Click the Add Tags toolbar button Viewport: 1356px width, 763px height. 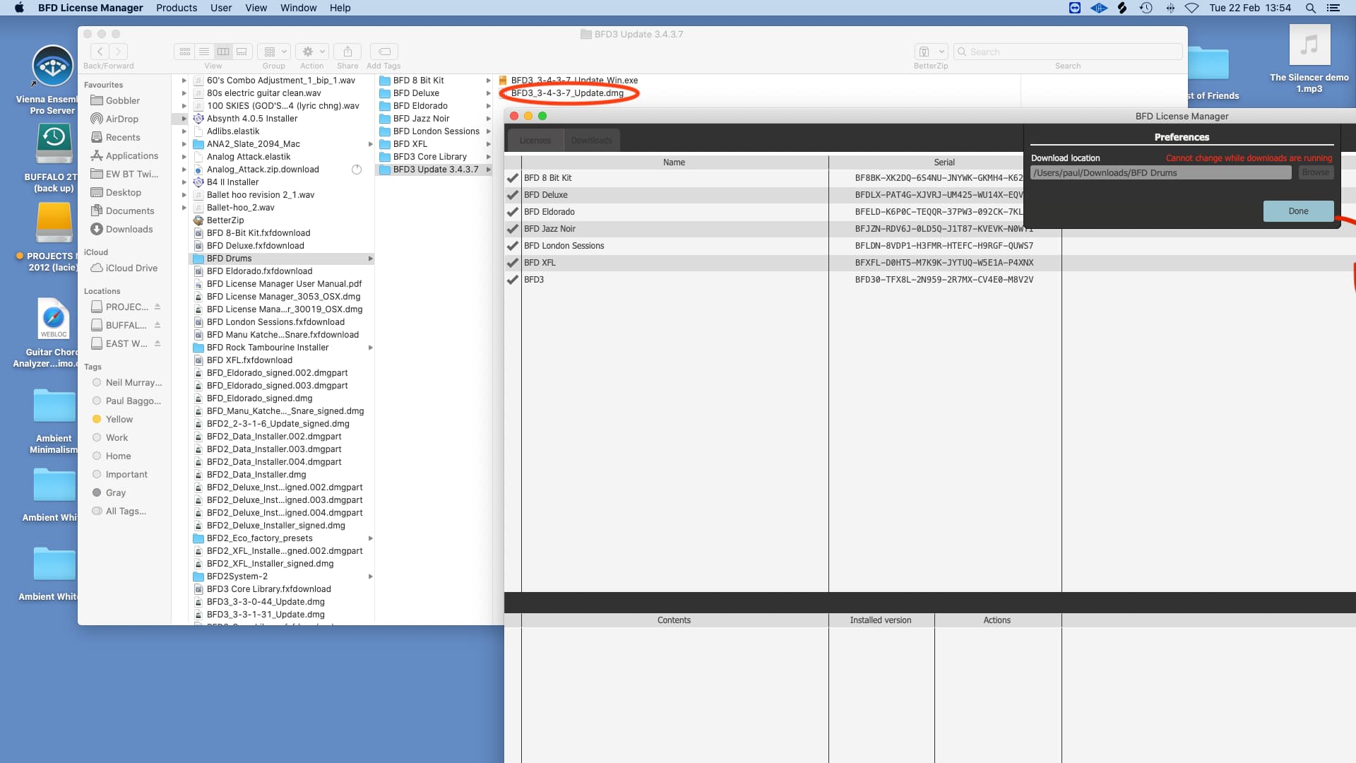[x=384, y=52]
